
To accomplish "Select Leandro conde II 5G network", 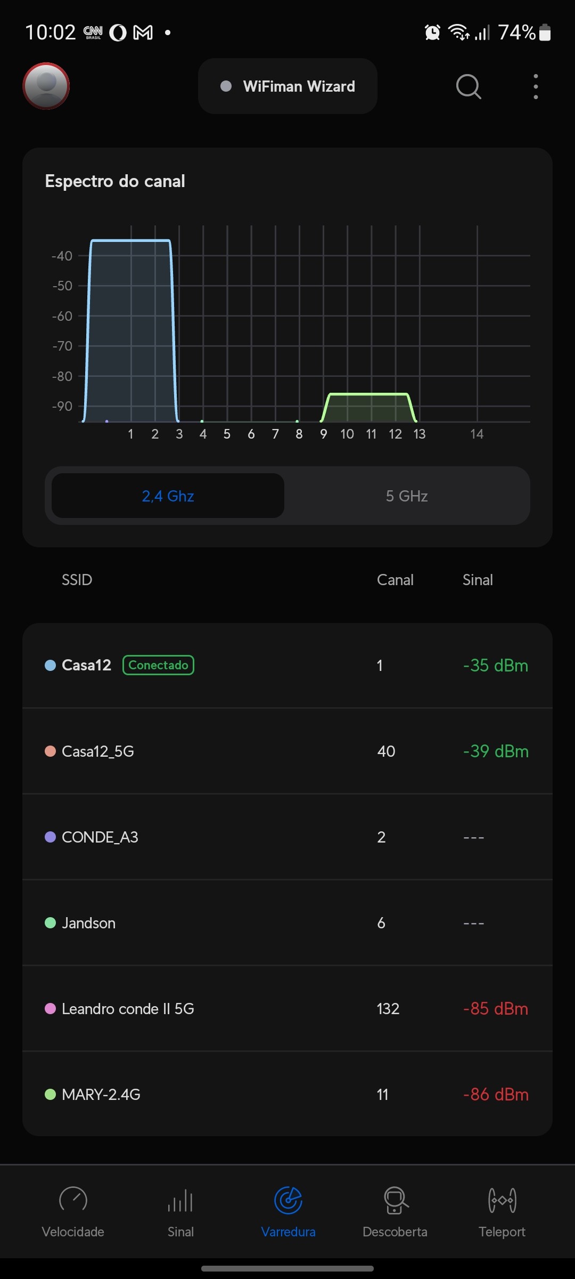I will tap(287, 1009).
